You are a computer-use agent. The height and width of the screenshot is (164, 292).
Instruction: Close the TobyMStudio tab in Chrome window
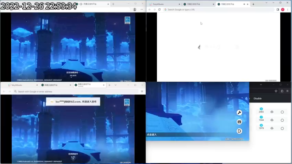(x=179, y=4)
